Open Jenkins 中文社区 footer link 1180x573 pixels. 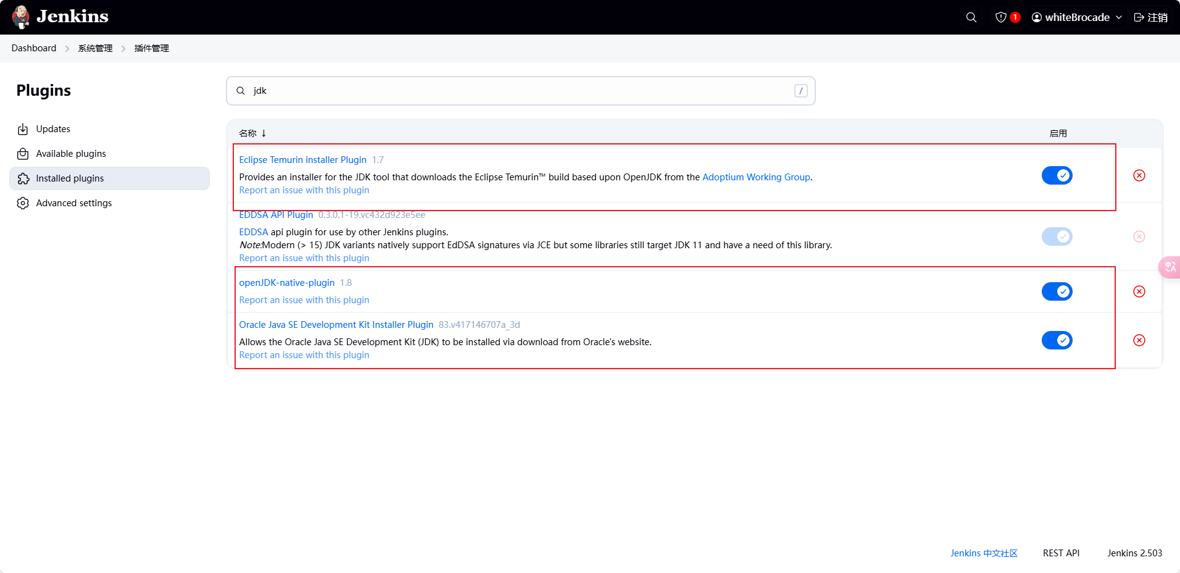(984, 553)
